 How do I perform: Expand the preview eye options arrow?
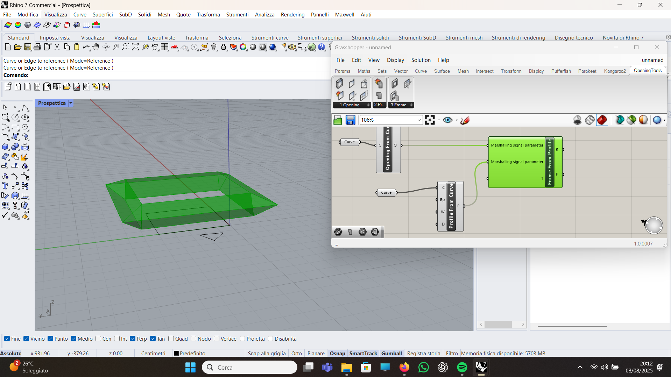457,120
